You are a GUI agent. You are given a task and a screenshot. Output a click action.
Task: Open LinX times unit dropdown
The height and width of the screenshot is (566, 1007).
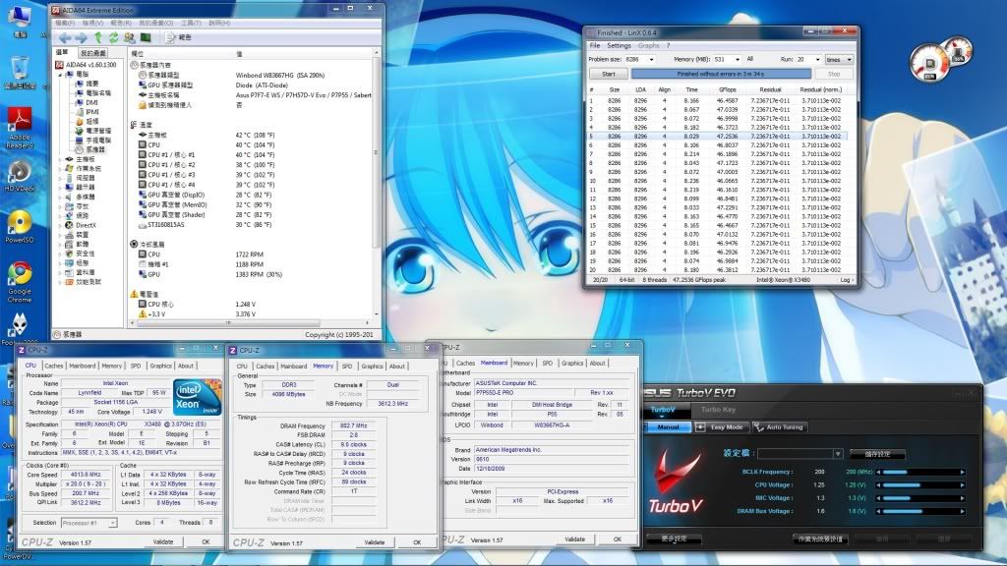click(839, 59)
